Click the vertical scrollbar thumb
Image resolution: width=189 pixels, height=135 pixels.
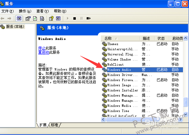pos(185,102)
